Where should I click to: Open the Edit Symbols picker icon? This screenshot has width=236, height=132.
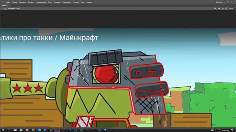pyautogui.click(x=219, y=9)
